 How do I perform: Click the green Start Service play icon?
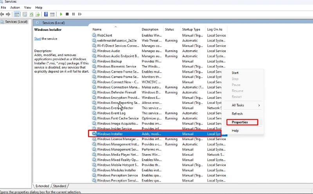click(x=61, y=14)
